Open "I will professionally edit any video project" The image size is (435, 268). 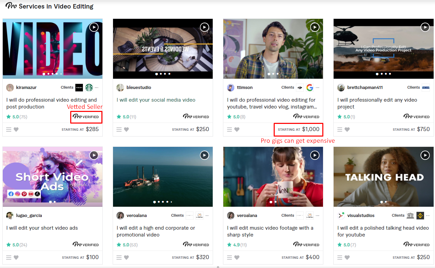(x=377, y=103)
